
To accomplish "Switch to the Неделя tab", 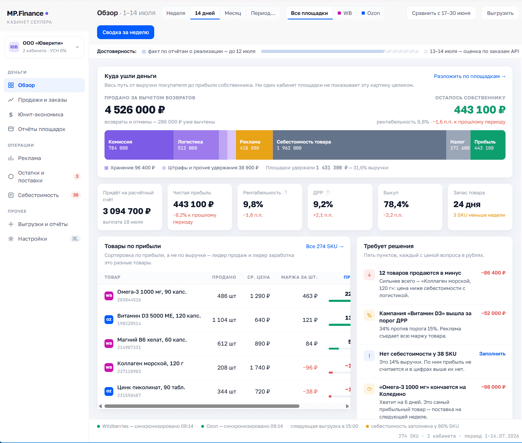I will [x=176, y=13].
